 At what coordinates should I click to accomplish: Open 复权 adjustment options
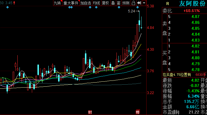[x=106, y=3]
